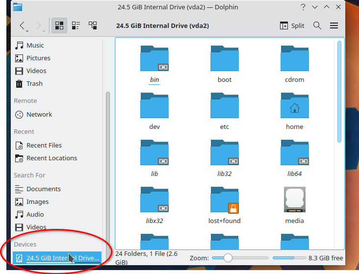Click the zoom slider handle
The width and height of the screenshot is (359, 274).
(228, 258)
